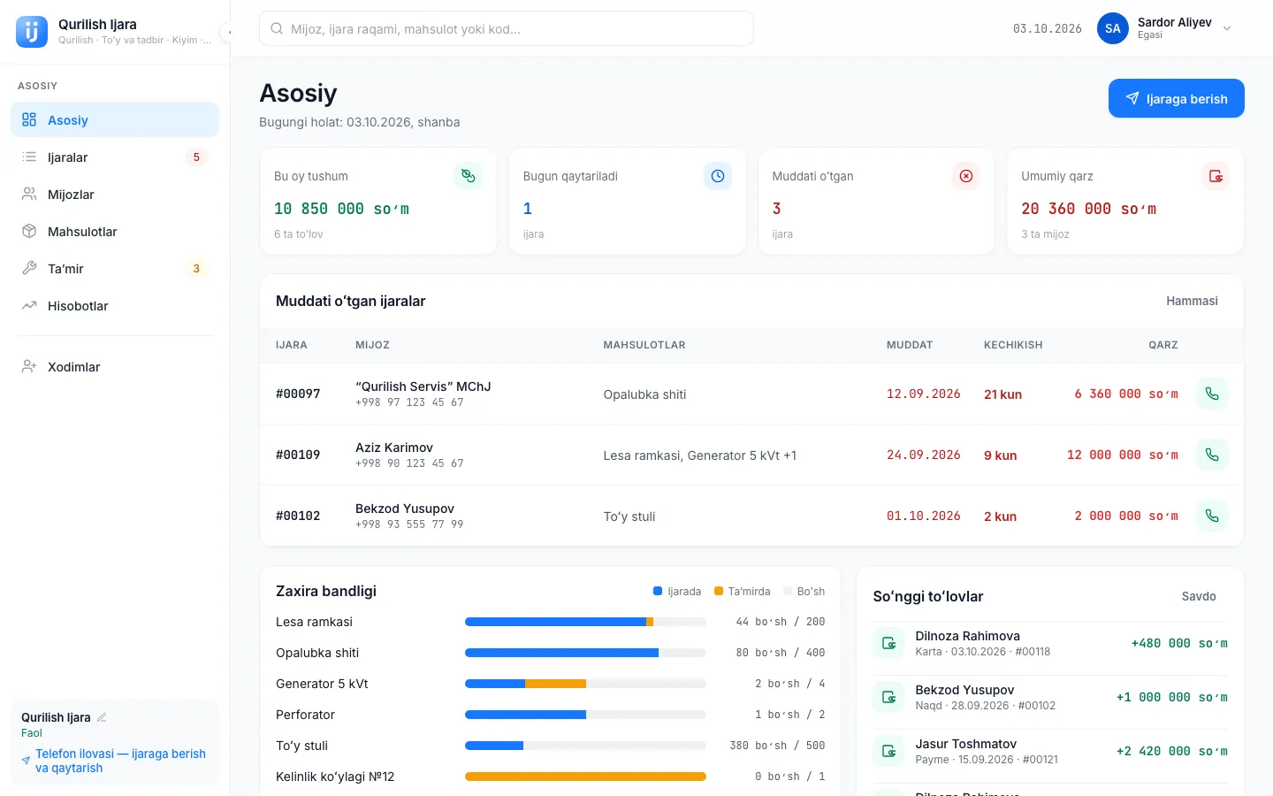Viewport: 1273px width, 796px height.
Task: Open Savdo link in So'nggi to'lovlar
Action: 1199,596
